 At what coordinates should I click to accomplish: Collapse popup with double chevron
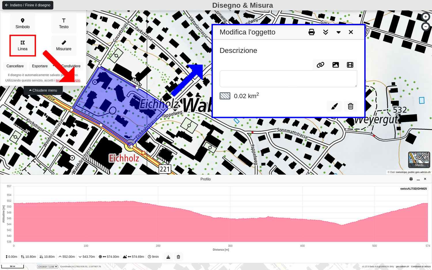[325, 32]
